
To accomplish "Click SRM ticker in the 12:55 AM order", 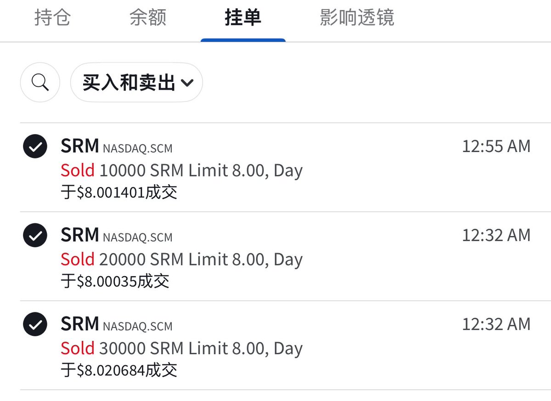I will [80, 146].
